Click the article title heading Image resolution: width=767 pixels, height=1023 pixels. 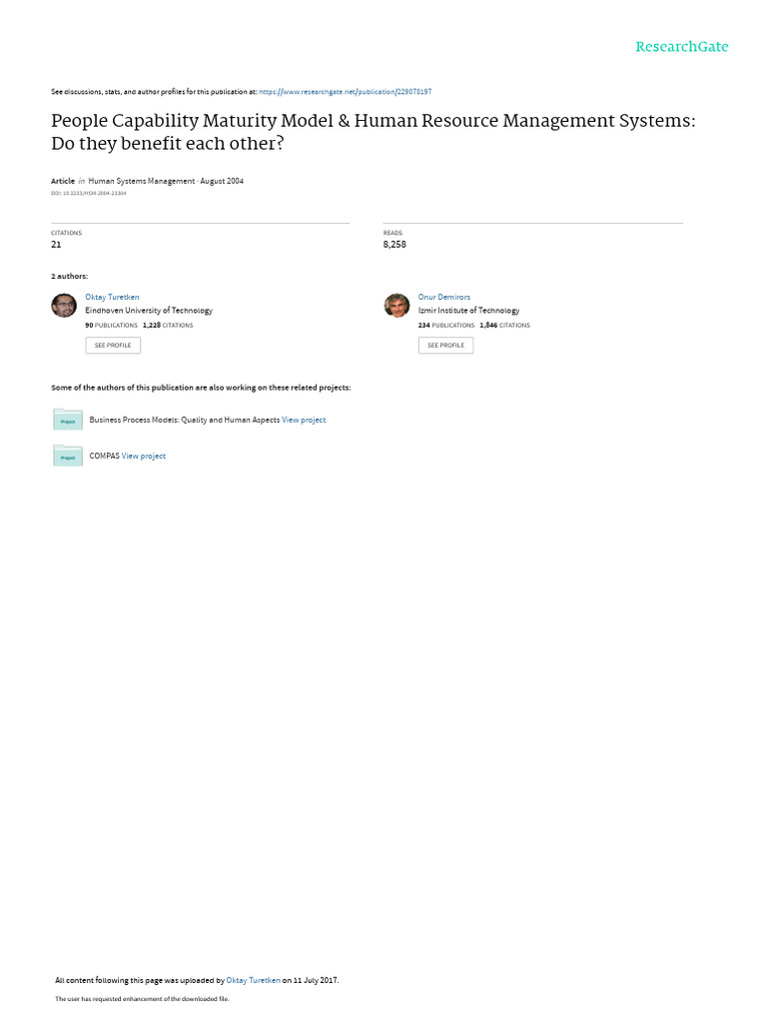click(x=374, y=132)
